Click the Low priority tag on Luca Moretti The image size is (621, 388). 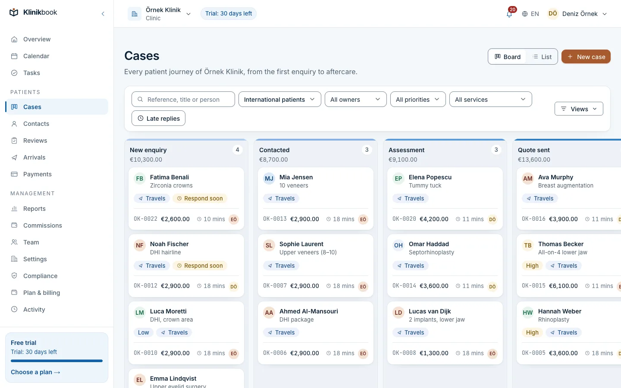point(143,332)
